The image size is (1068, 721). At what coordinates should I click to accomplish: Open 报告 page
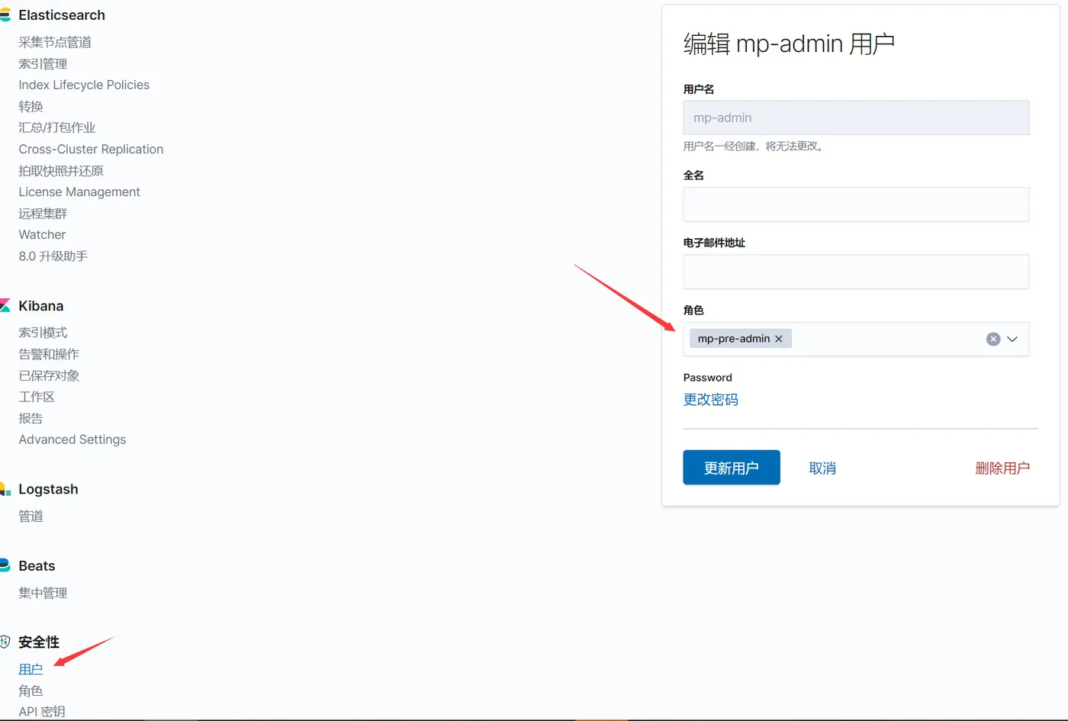click(31, 418)
